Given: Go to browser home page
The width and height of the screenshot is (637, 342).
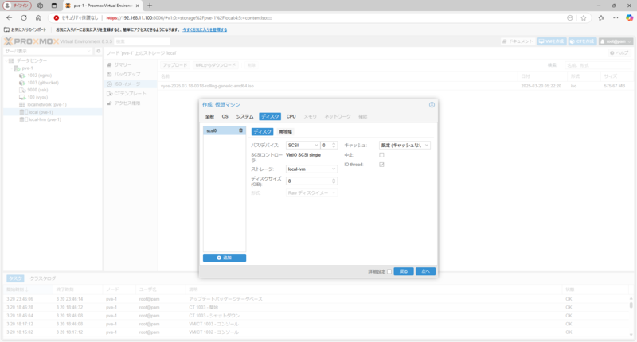Looking at the screenshot, I should tap(38, 17).
